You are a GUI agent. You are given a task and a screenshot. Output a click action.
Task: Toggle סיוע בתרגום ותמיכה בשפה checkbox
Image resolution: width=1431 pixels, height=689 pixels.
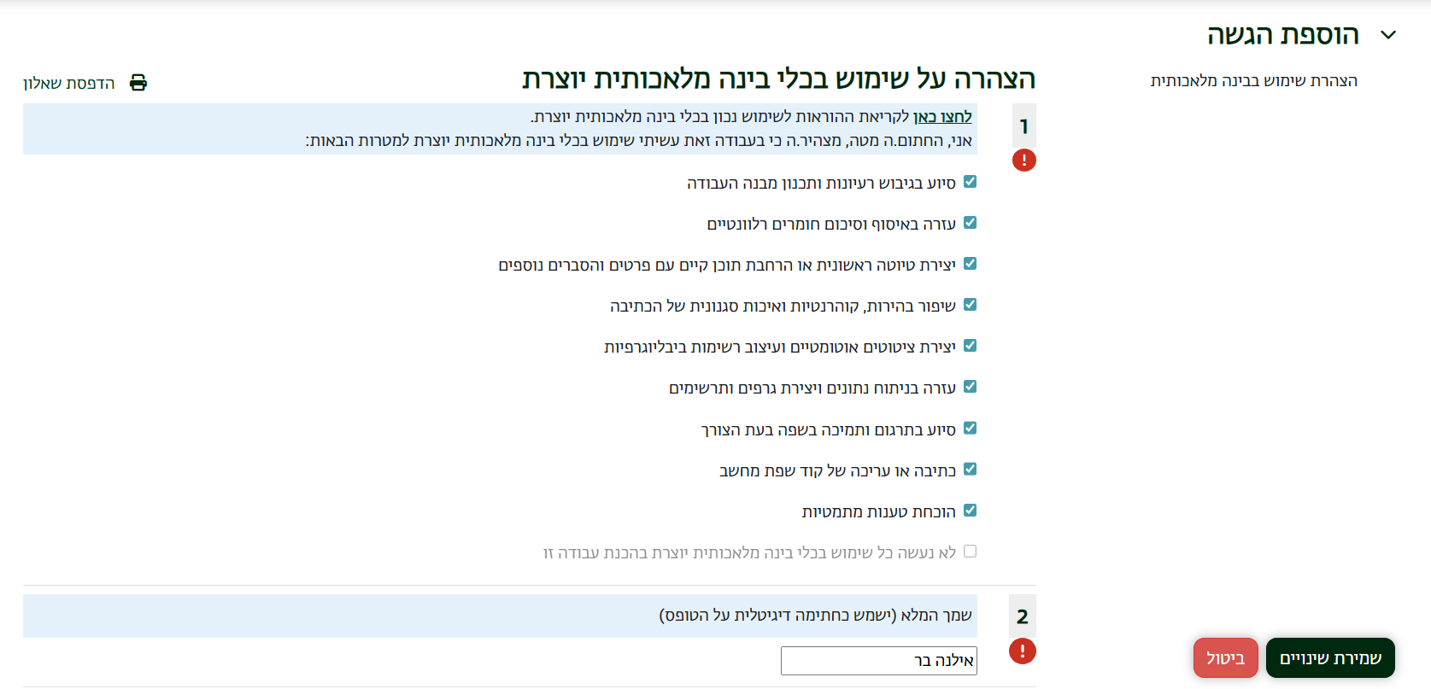click(970, 429)
